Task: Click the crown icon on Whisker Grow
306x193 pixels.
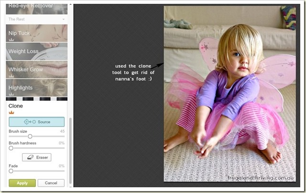Action: click(11, 76)
